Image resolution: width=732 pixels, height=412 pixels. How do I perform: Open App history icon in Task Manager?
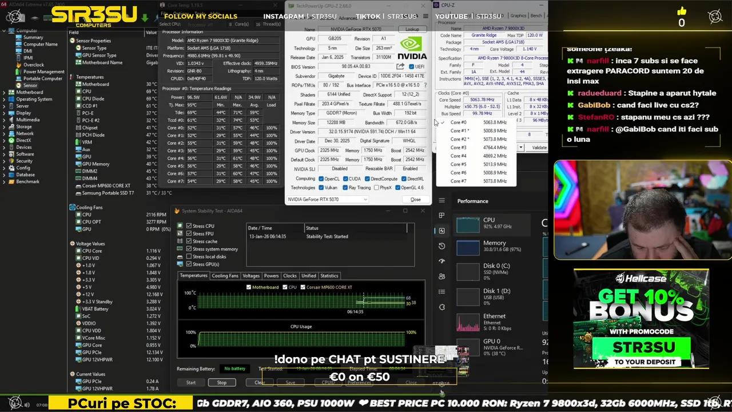441,246
